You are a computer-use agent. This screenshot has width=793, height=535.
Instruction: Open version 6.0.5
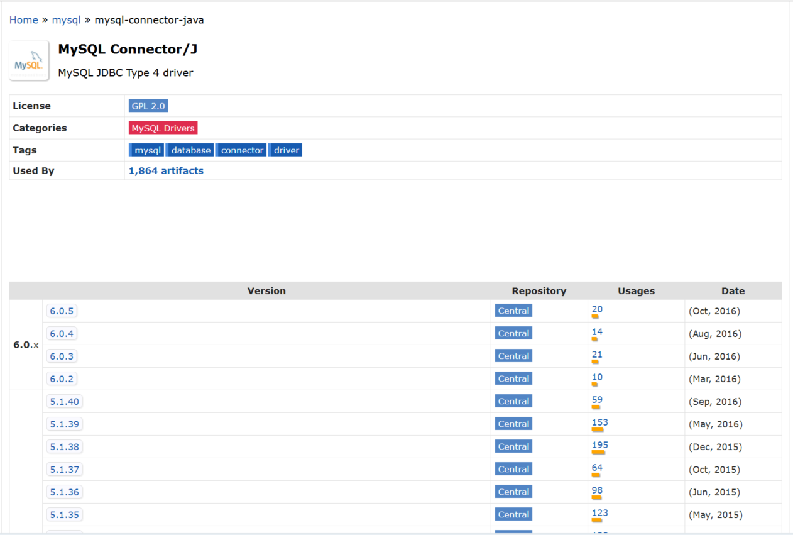coord(62,311)
